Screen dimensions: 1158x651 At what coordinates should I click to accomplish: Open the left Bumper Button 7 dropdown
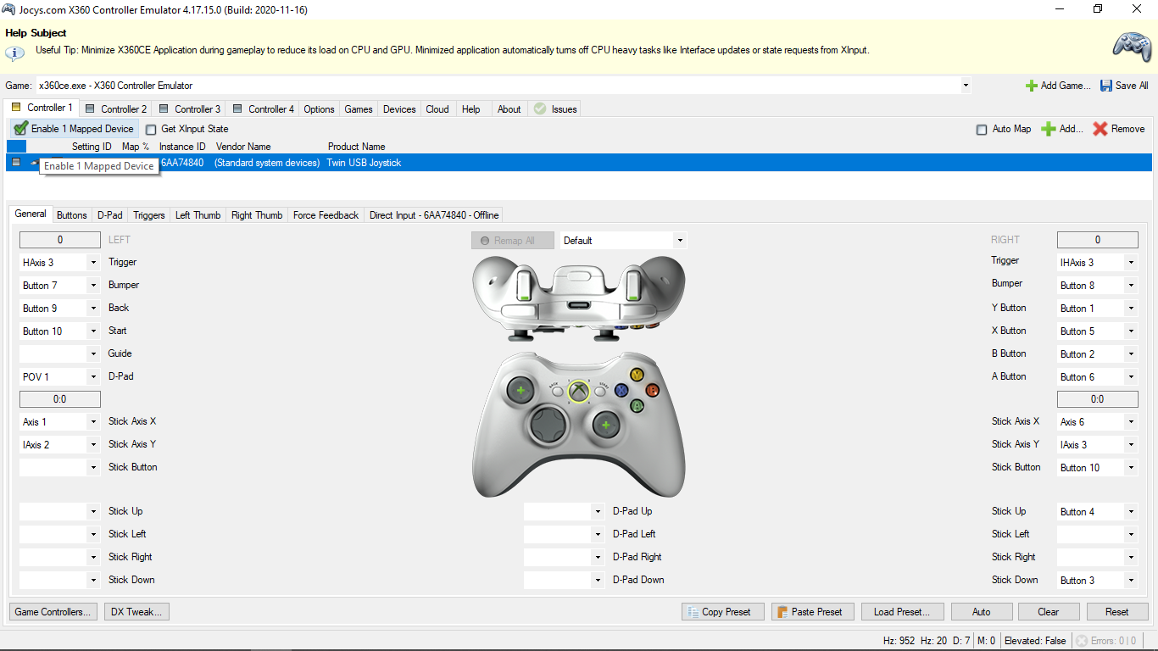[x=93, y=286]
